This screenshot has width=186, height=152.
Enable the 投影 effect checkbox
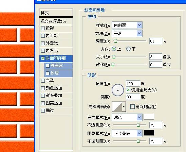(x=43, y=28)
